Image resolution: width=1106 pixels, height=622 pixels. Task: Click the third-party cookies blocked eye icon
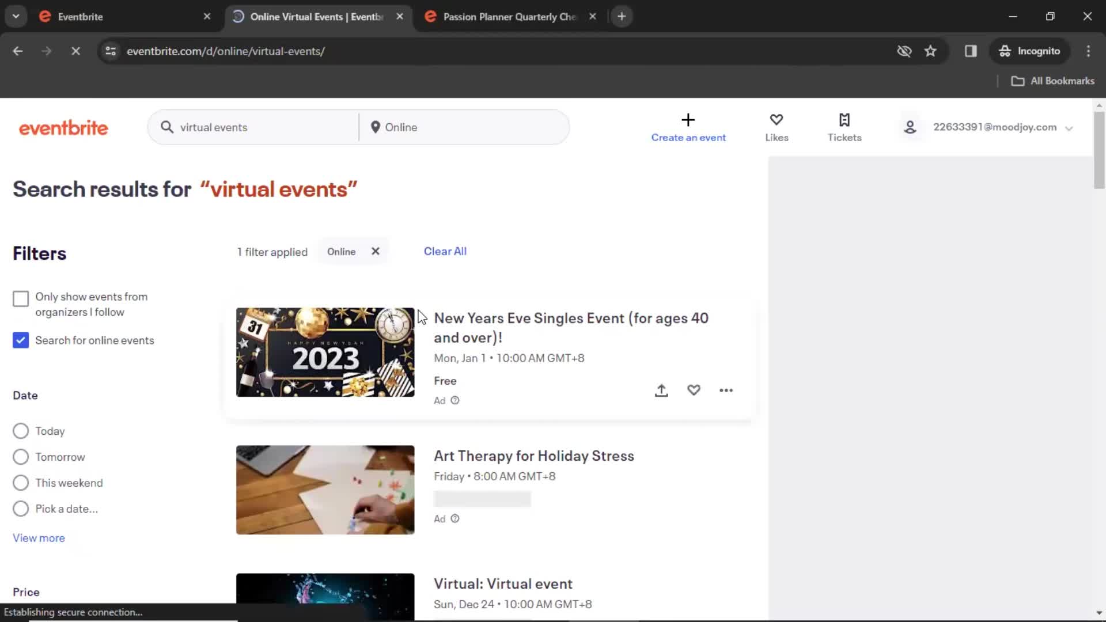coord(904,51)
